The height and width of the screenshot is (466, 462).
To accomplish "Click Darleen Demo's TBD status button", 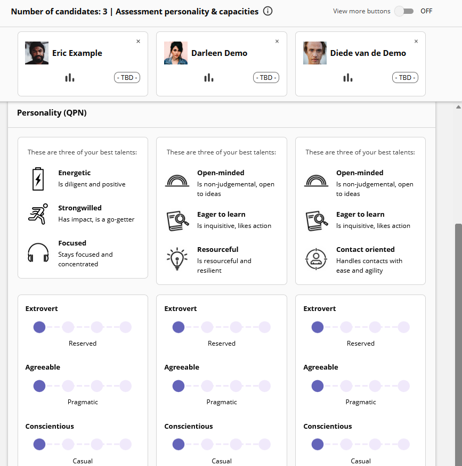I will tap(266, 78).
